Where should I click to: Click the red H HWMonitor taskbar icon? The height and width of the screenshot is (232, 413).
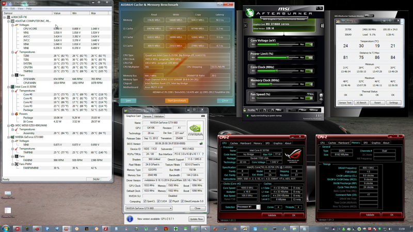click(17, 229)
